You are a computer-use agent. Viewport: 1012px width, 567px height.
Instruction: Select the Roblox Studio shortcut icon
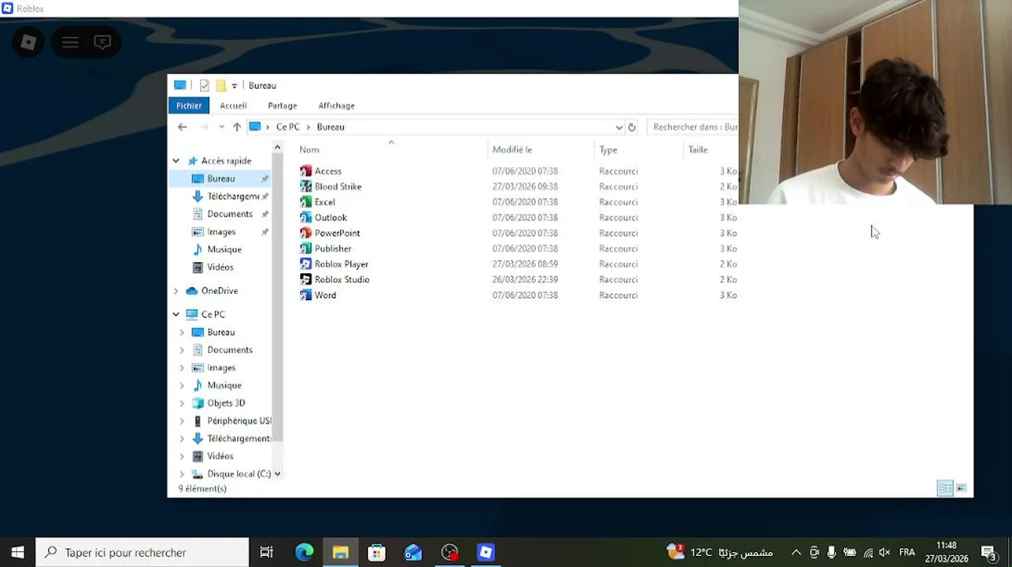[306, 280]
